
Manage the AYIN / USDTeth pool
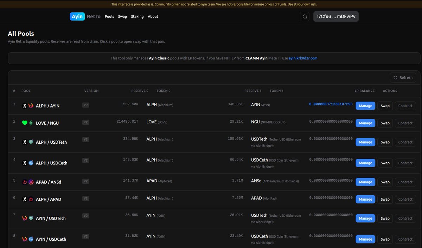365,218
